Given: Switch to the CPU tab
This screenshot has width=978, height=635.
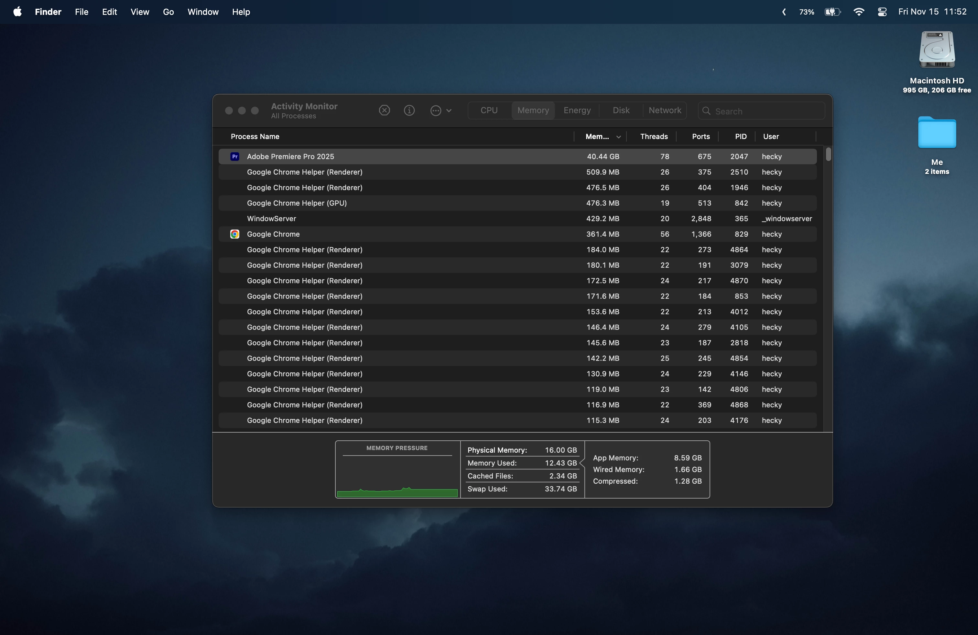Looking at the screenshot, I should point(489,111).
